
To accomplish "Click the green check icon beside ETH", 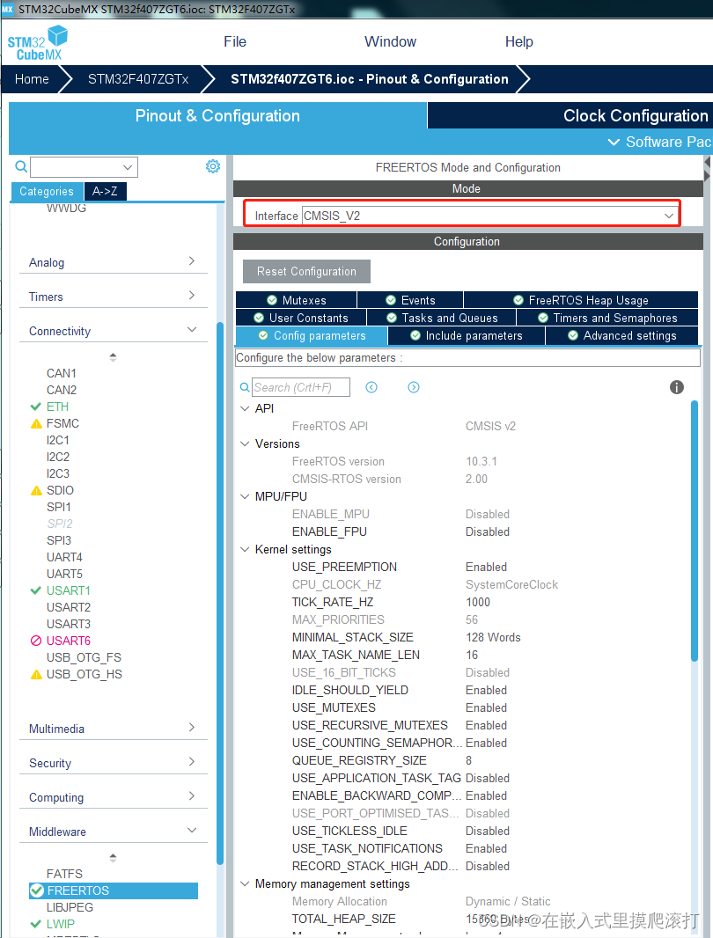I will click(x=36, y=407).
